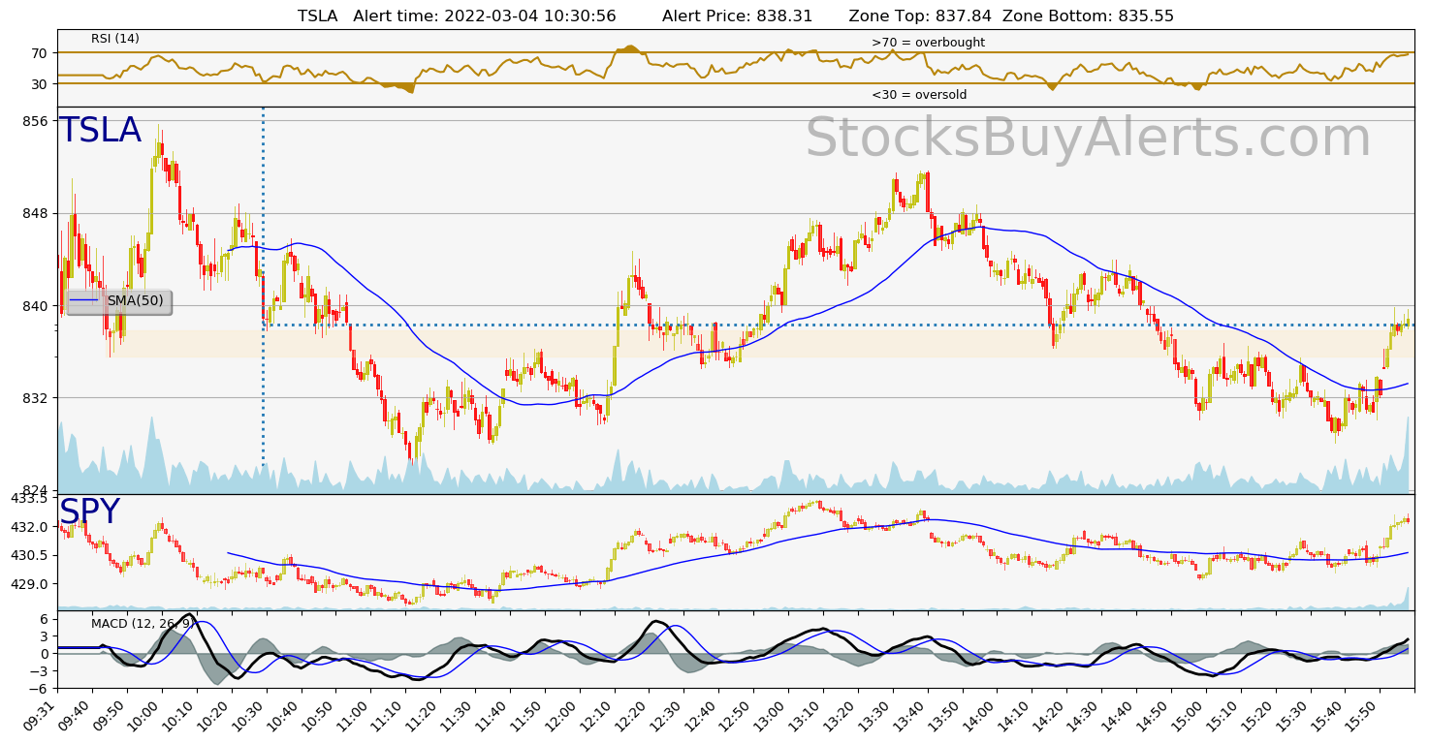
Task: Click TSLA price axis label 824
Action: 35,490
